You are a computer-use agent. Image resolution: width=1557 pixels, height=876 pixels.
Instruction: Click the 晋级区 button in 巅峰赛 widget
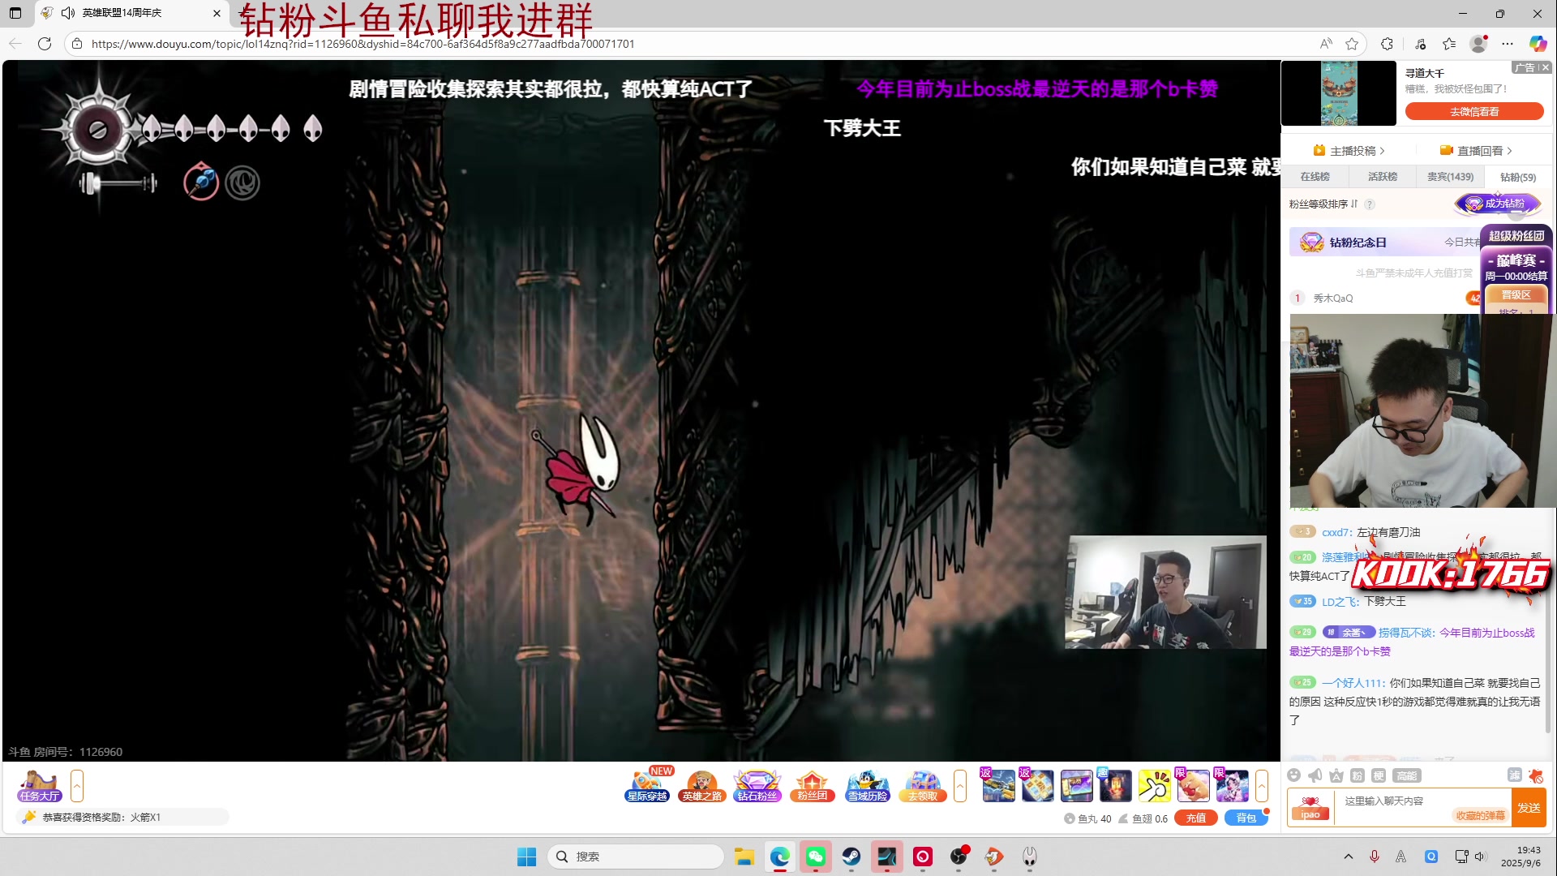tap(1516, 294)
